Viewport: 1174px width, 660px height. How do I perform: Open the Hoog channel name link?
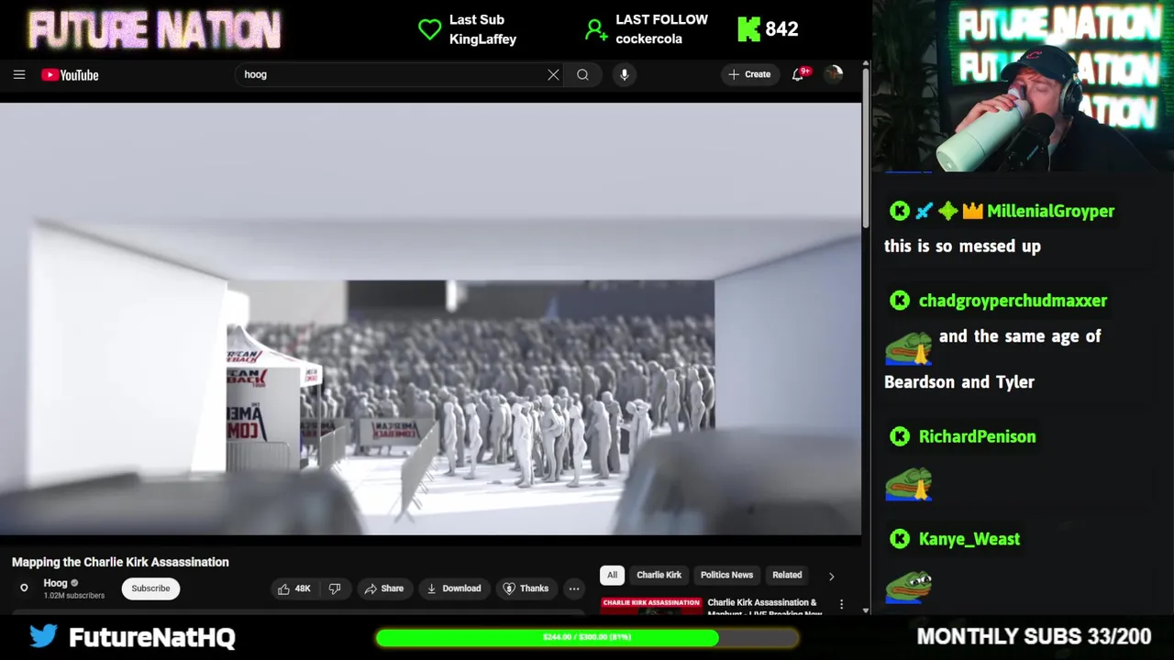coord(56,583)
